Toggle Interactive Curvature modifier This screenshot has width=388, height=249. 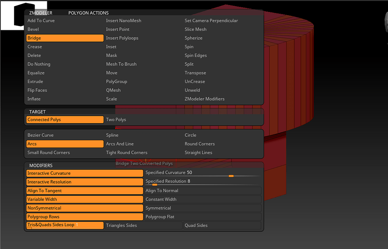point(85,173)
